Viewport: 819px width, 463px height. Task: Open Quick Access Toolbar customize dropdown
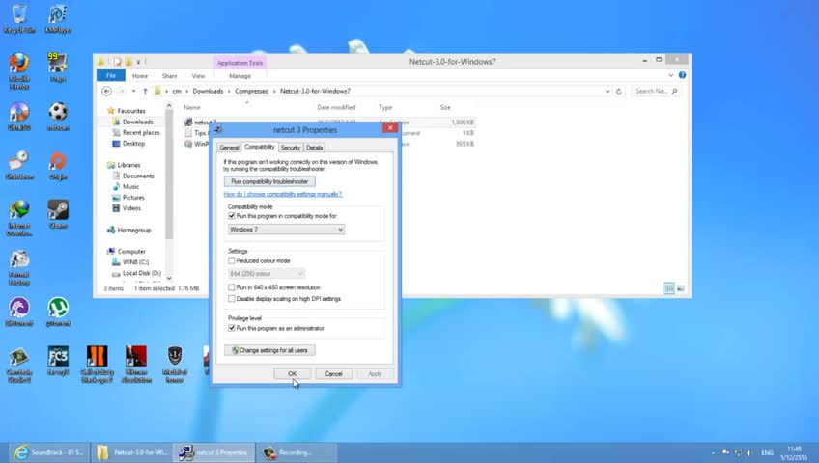click(x=138, y=62)
